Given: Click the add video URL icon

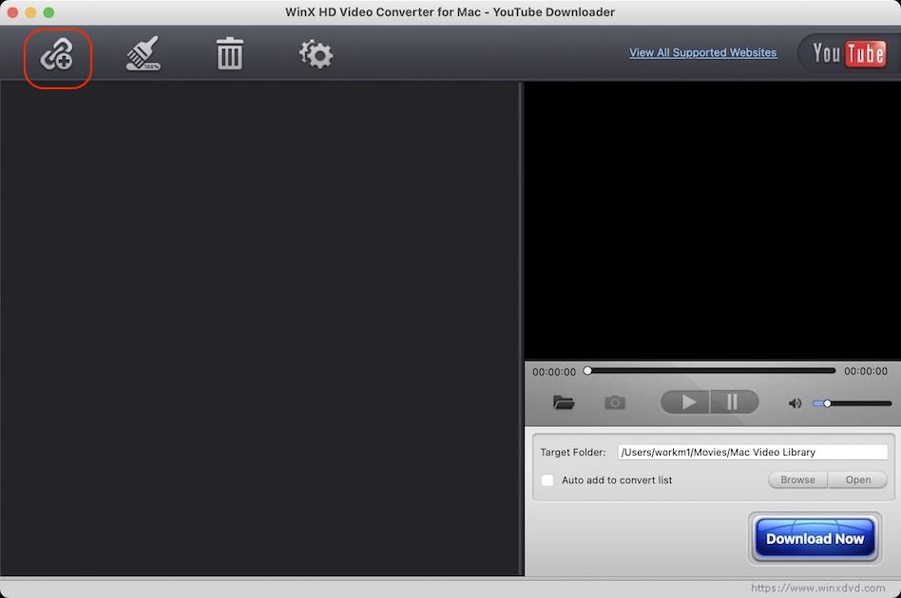Looking at the screenshot, I should [56, 54].
